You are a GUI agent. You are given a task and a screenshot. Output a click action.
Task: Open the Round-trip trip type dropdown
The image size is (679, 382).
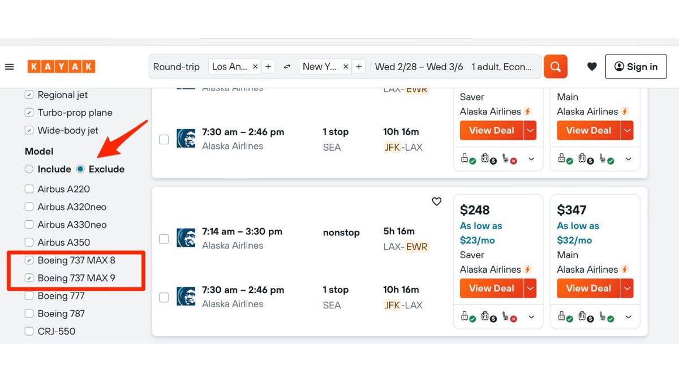pyautogui.click(x=177, y=67)
